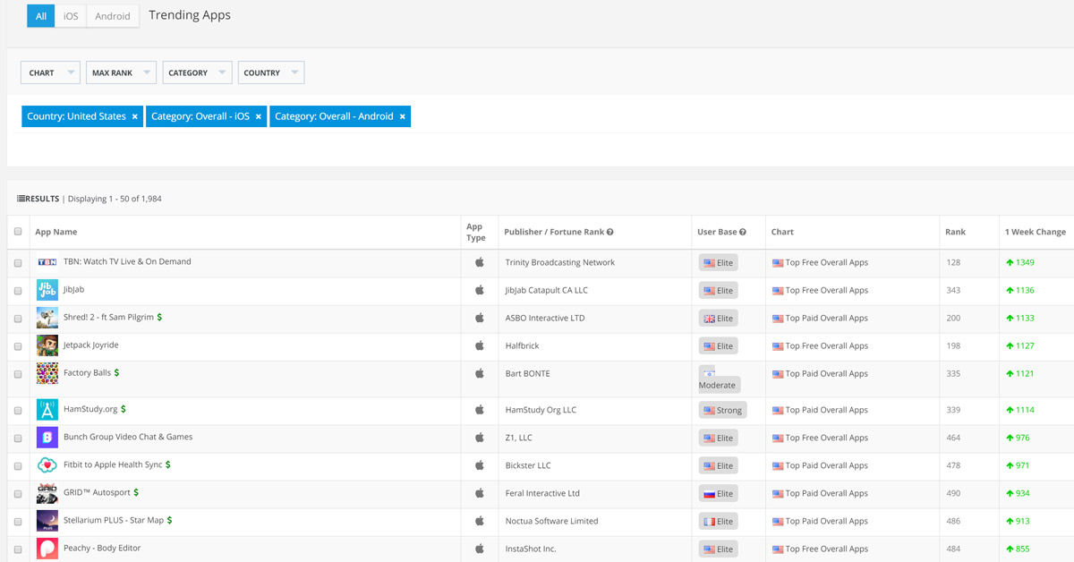Check the Jetpack Joyride row checkbox
The width and height of the screenshot is (1074, 562).
coord(18,346)
